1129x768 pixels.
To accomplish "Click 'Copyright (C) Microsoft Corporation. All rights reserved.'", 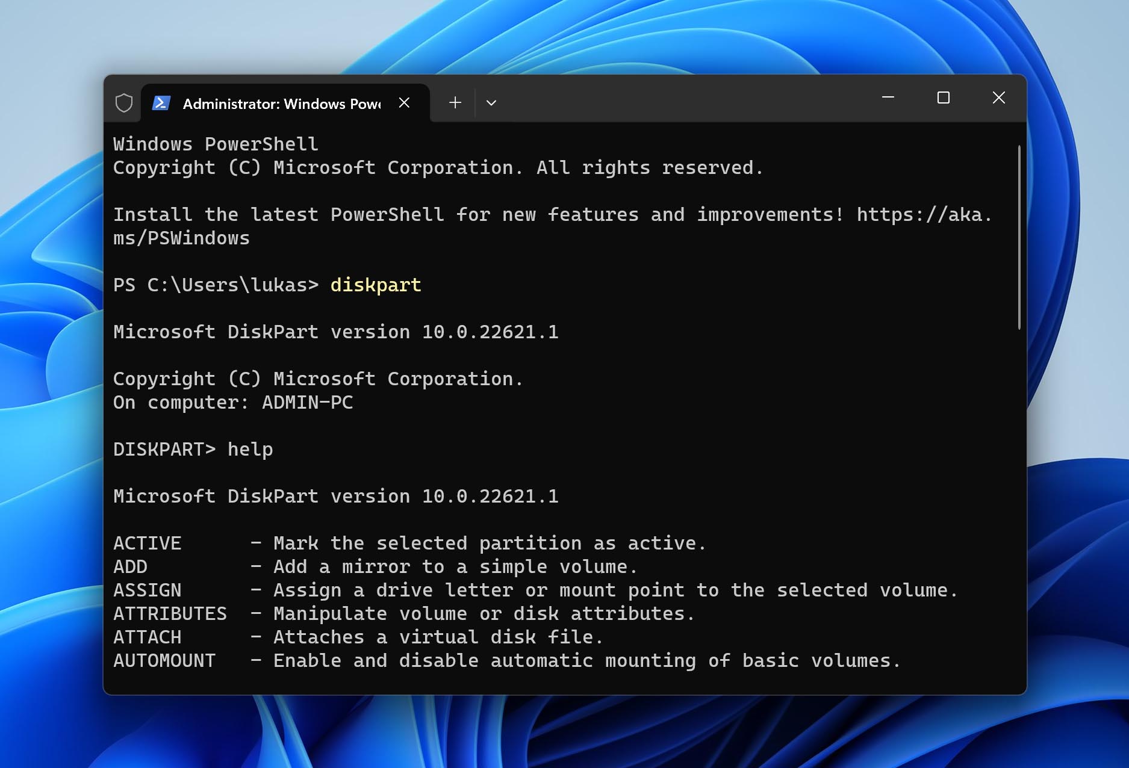I will point(438,167).
